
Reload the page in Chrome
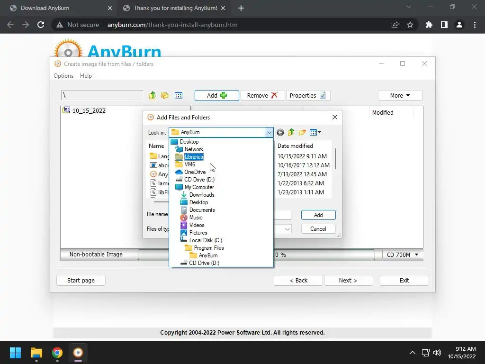coord(41,25)
